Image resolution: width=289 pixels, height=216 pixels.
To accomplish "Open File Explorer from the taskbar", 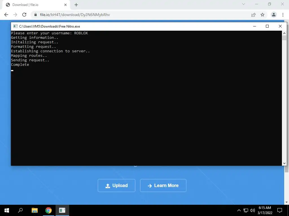I will (x=34, y=210).
